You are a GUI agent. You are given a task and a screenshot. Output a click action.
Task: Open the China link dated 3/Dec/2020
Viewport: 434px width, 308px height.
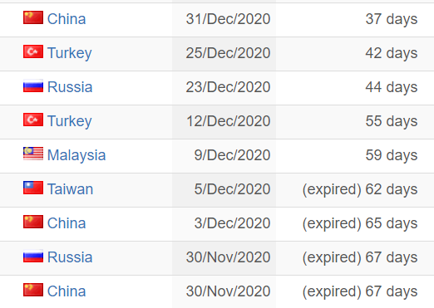[67, 223]
